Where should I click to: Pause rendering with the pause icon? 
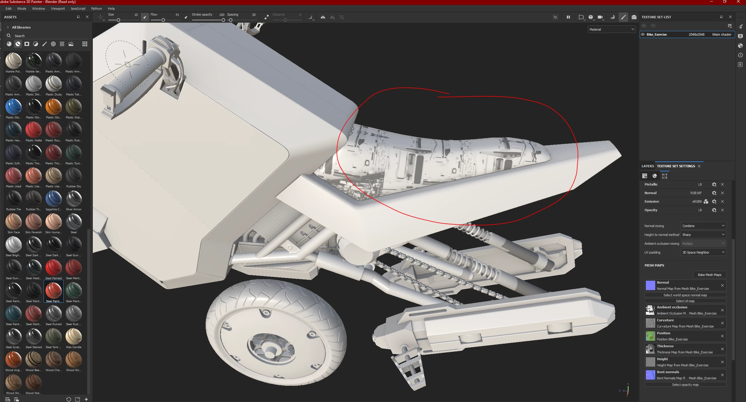[x=568, y=17]
